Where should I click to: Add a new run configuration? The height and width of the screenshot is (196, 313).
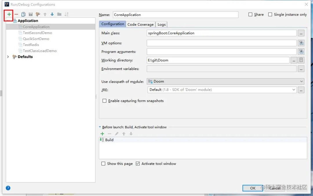[9, 14]
